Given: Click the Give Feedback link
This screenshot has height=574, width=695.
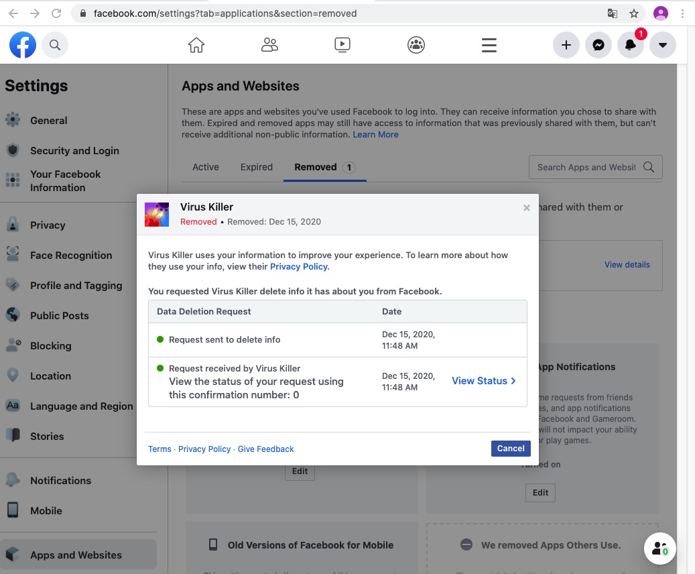Looking at the screenshot, I should click(265, 449).
